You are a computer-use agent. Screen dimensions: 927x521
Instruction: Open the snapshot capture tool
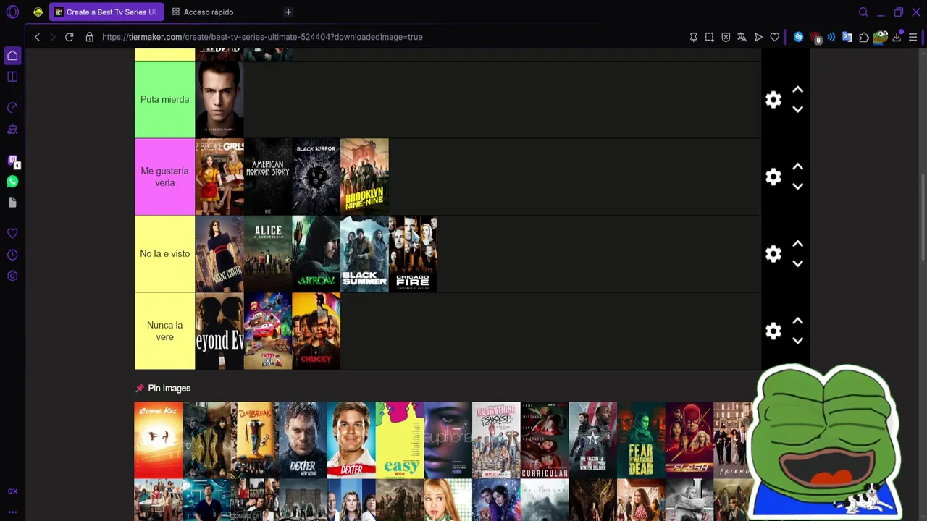pyautogui.click(x=710, y=37)
